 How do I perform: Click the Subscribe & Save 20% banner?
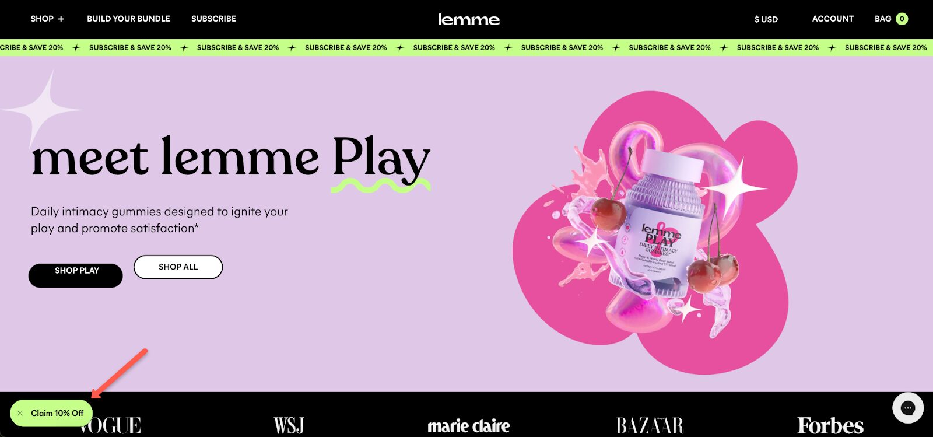pyautogui.click(x=454, y=47)
